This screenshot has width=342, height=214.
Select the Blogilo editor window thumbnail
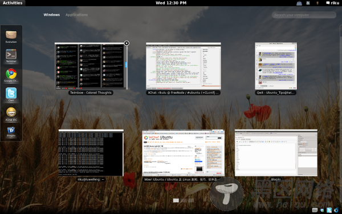coord(276,152)
